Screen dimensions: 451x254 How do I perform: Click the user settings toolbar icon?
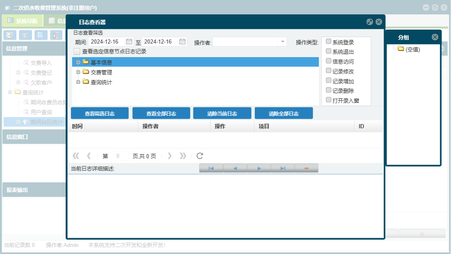click(x=56, y=35)
